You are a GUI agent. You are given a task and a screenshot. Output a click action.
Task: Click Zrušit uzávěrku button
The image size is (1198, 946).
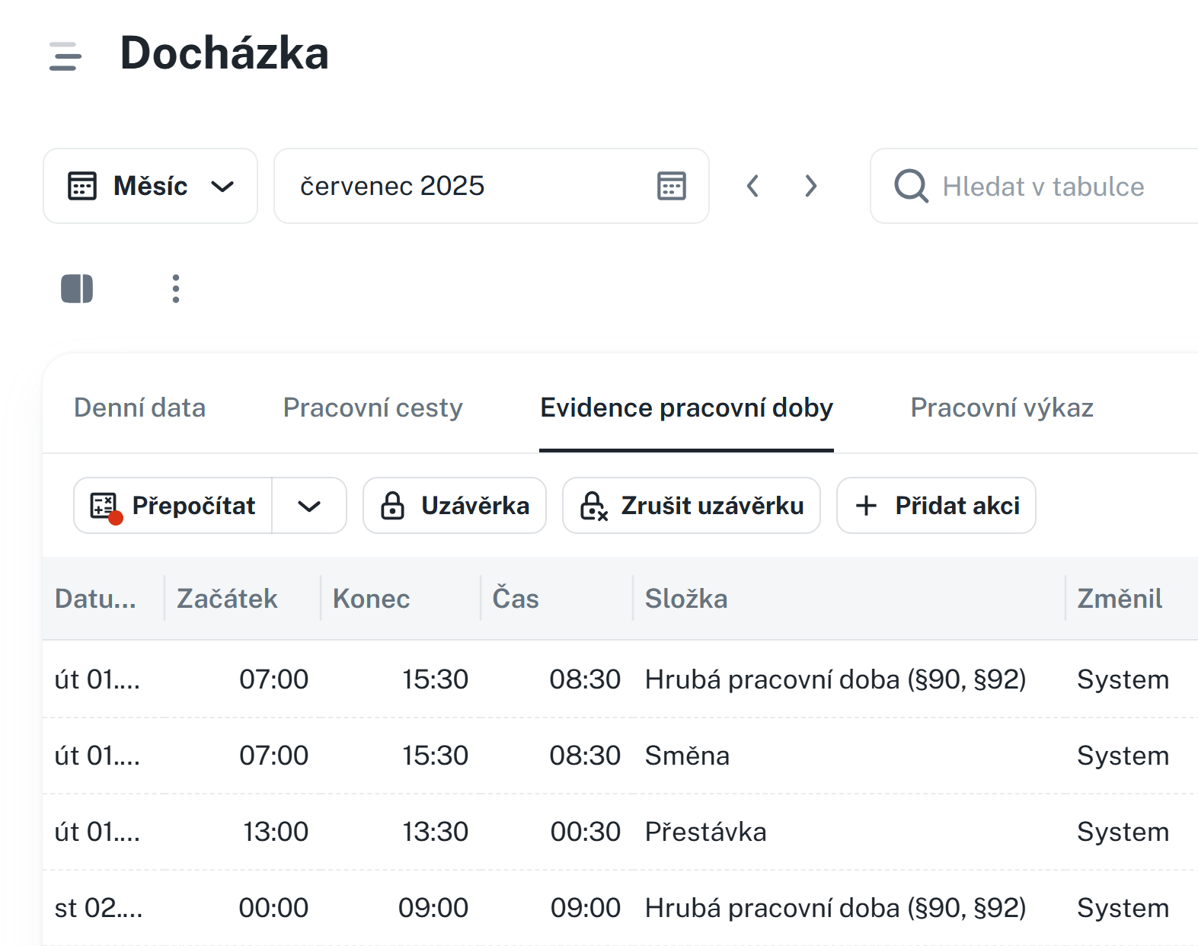click(x=692, y=506)
